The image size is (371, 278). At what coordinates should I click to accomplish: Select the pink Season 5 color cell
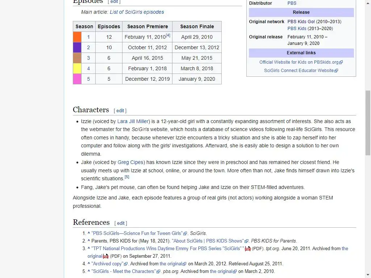pyautogui.click(x=77, y=79)
